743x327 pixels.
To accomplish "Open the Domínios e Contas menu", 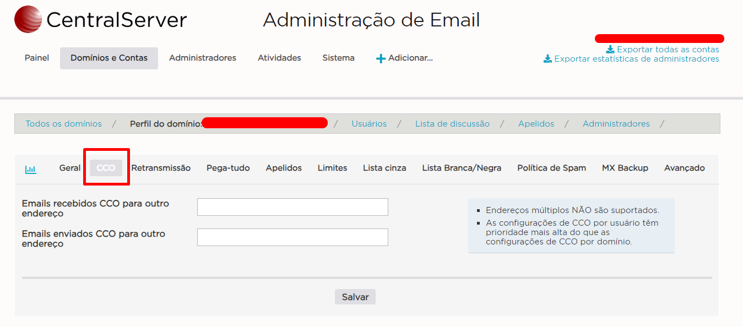I will (109, 58).
